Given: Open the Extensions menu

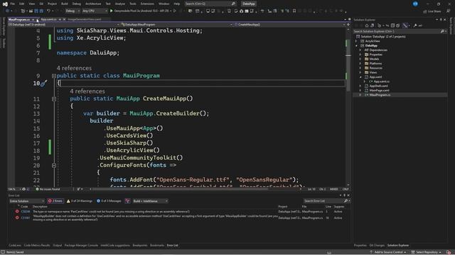Looking at the screenshot, I should pyautogui.click(x=147, y=4).
